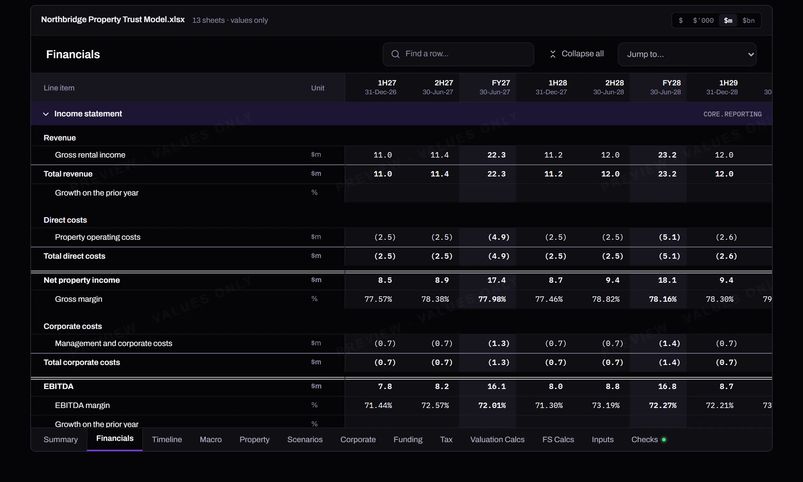The height and width of the screenshot is (482, 803).
Task: Switch to the Property sheet tab
Action: pos(254,439)
